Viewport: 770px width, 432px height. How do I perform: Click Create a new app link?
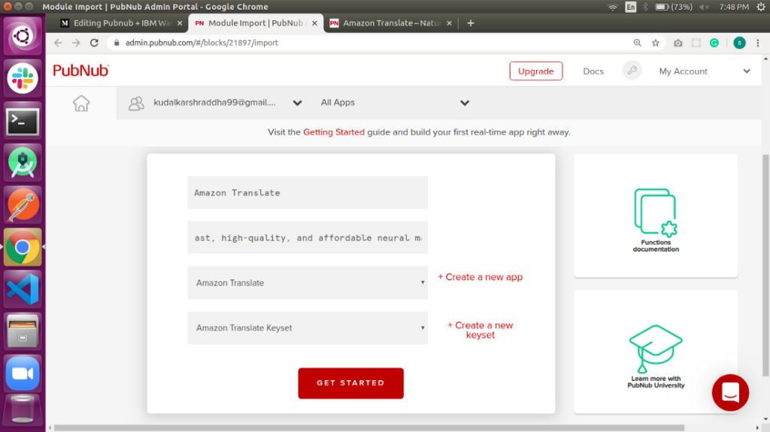pos(480,277)
